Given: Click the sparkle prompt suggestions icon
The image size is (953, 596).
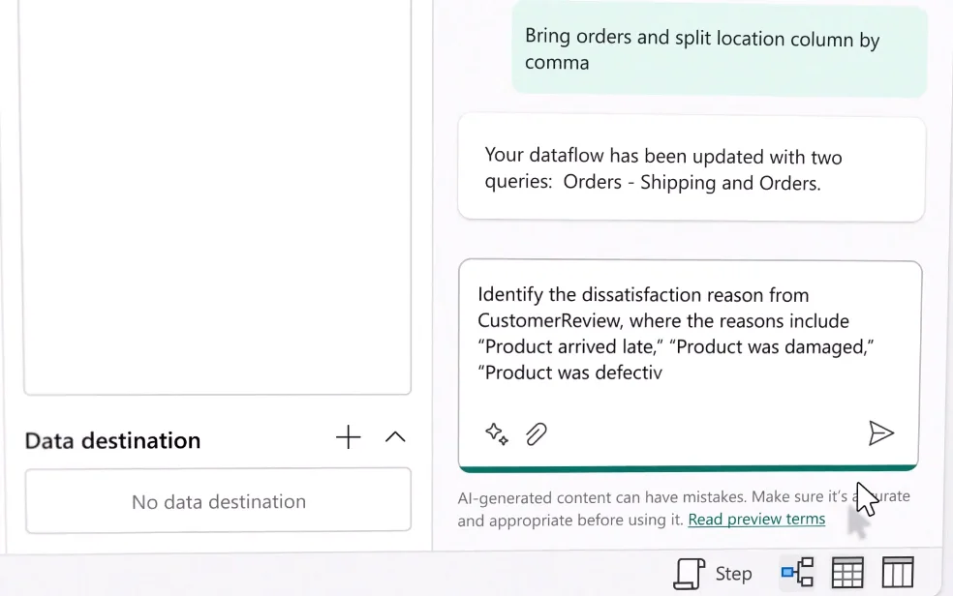Looking at the screenshot, I should coord(497,434).
